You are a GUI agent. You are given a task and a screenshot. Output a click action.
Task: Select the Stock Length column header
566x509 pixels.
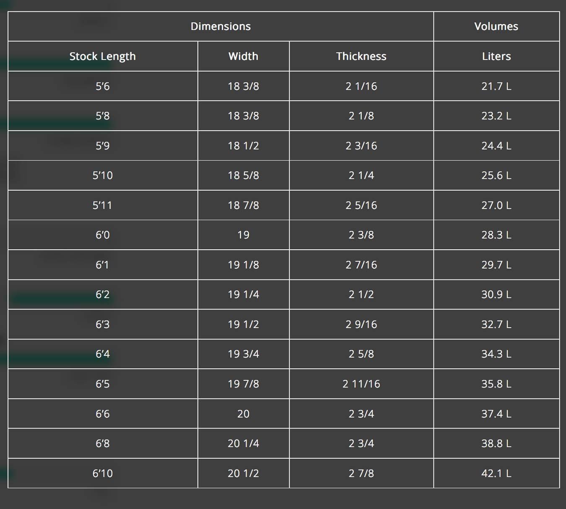pyautogui.click(x=103, y=56)
